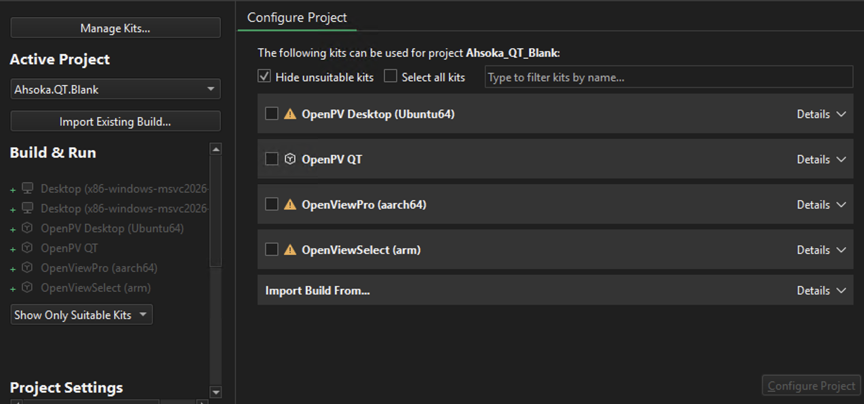Expand Details for Import Build From...
The width and height of the screenshot is (864, 404).
(x=821, y=291)
